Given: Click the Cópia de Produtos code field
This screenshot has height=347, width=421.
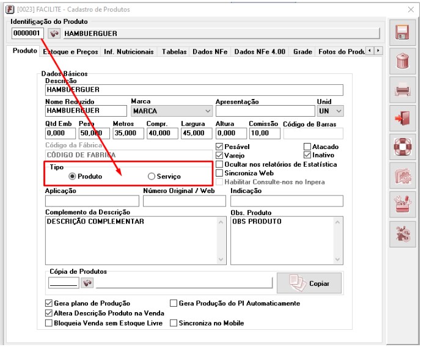Looking at the screenshot, I should [64, 283].
